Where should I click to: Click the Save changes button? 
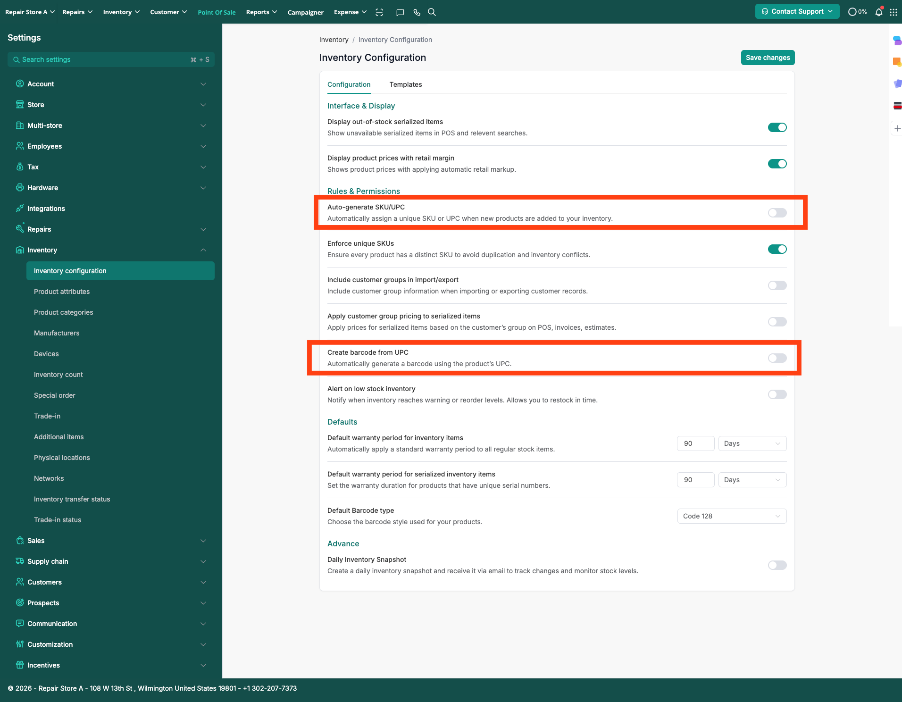coord(768,58)
